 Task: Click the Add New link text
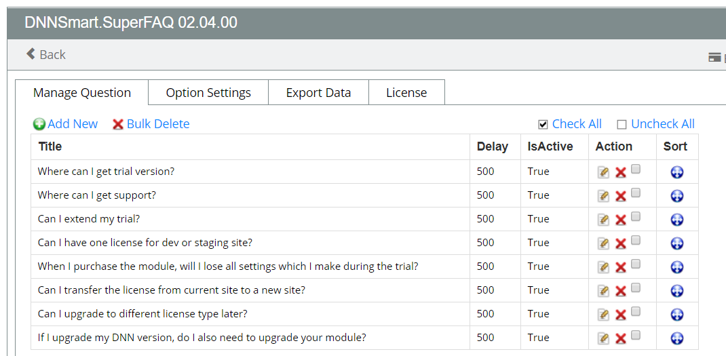[73, 124]
